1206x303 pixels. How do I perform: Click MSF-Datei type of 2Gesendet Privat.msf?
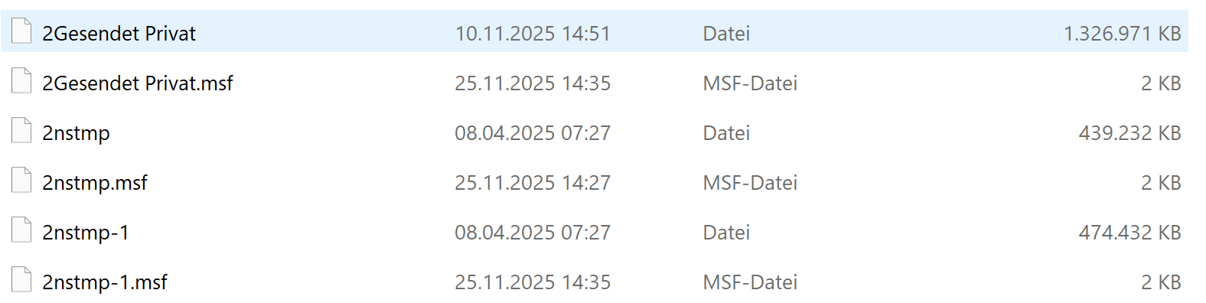[750, 83]
